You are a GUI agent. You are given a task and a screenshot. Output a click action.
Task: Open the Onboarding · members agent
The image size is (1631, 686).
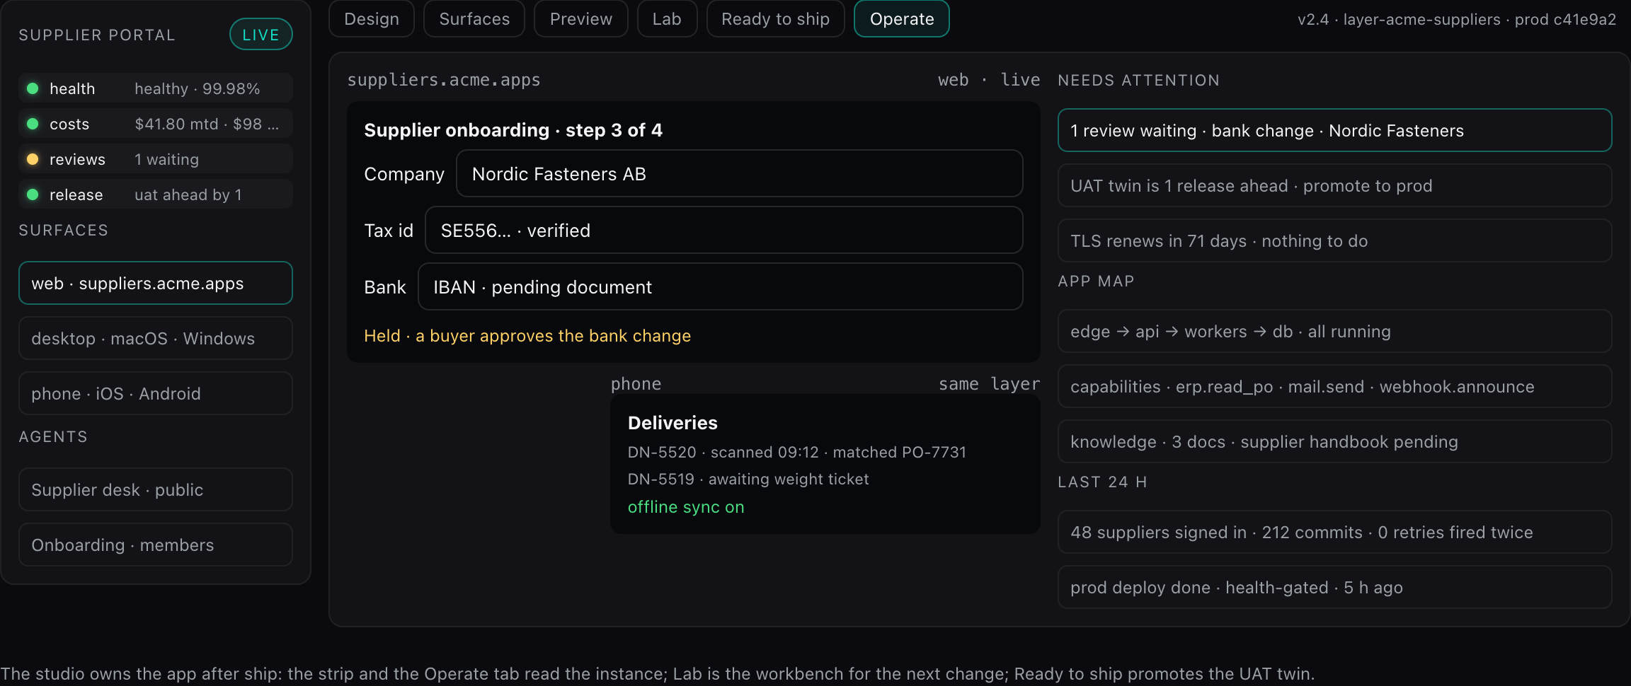click(x=156, y=545)
